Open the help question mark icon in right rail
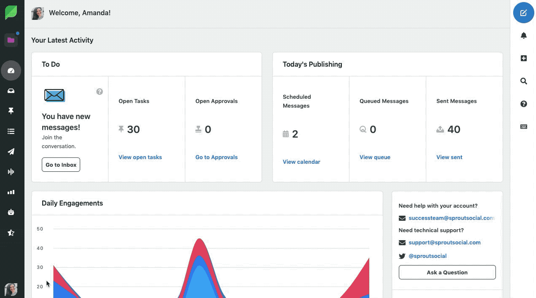This screenshot has height=298, width=536. pyautogui.click(x=523, y=104)
